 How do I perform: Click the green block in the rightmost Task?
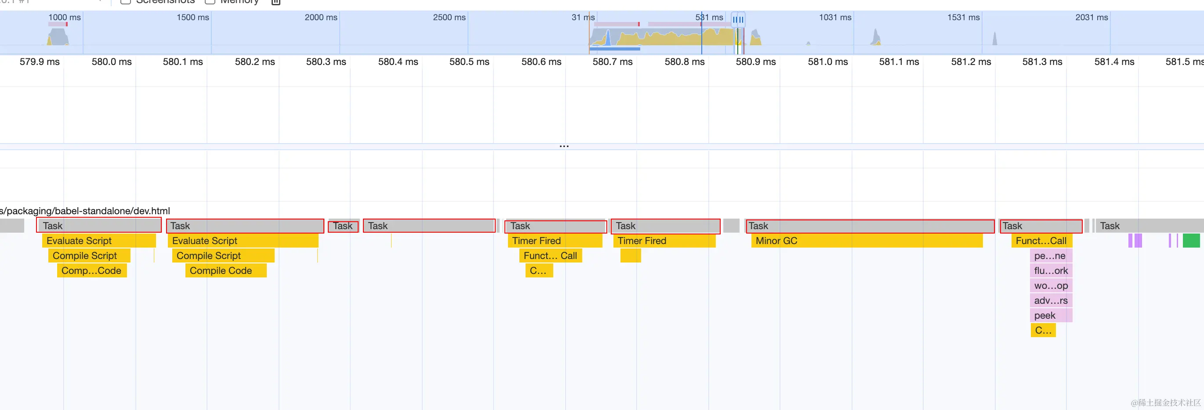1191,241
